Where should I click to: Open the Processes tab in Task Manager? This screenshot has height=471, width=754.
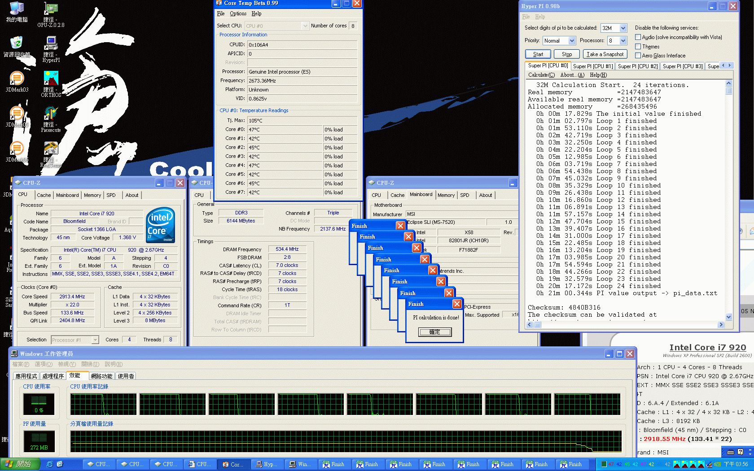pos(53,376)
